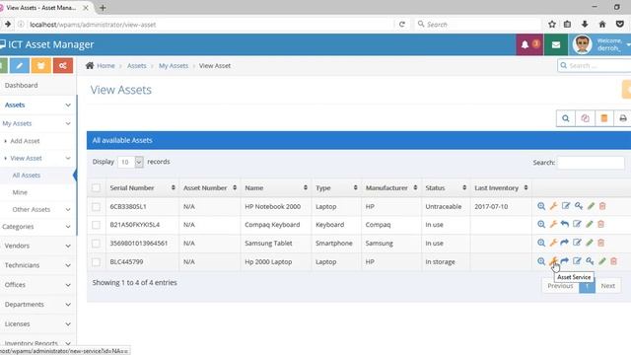Click key icon for HP Notebook 2000
The image size is (631, 355).
click(579, 206)
